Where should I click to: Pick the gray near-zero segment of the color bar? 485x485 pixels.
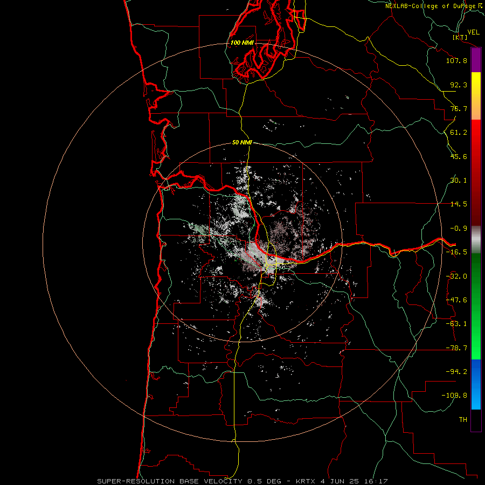tap(476, 240)
